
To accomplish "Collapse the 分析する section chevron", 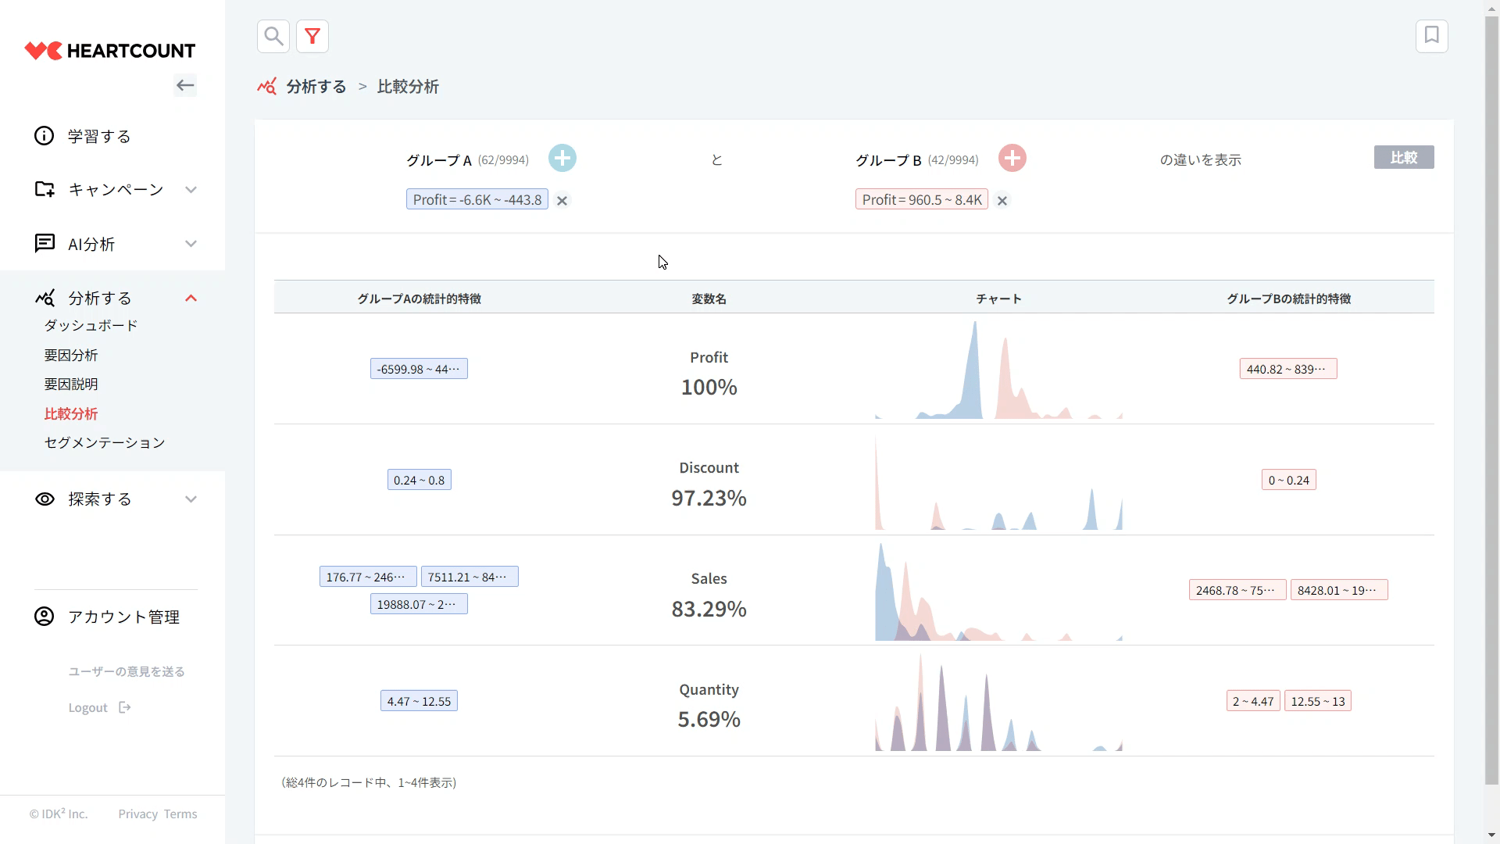I will [x=191, y=299].
